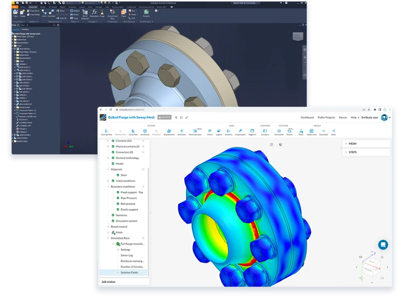Take a Screenshot of the viewer
The height and width of the screenshot is (297, 405).
pos(279,131)
